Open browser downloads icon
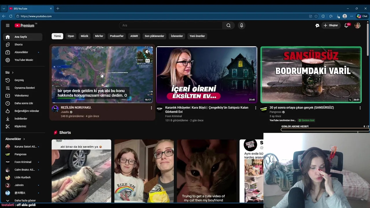This screenshot has height=208, width=370. pyautogui.click(x=338, y=16)
